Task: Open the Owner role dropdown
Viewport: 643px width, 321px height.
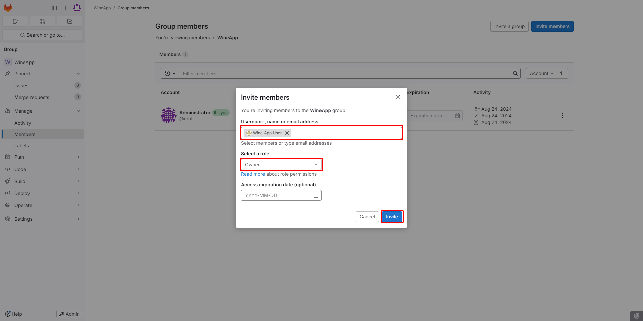Action: [x=281, y=165]
